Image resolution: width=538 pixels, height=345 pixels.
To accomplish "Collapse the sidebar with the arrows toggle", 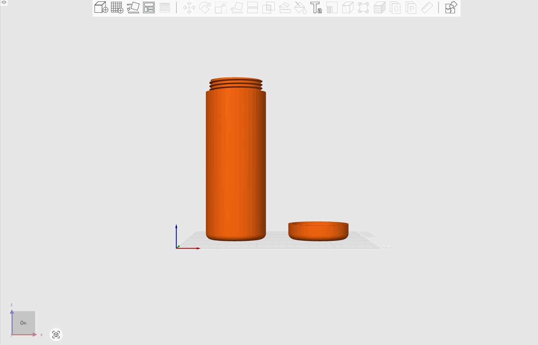I will click(4, 2).
